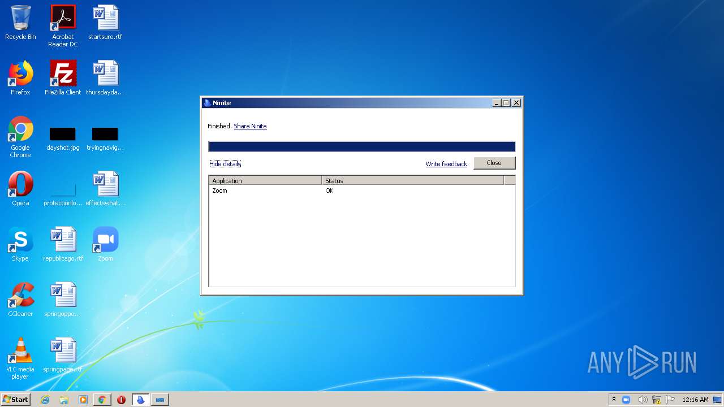
Task: Open the Write feedback link
Action: click(x=446, y=164)
